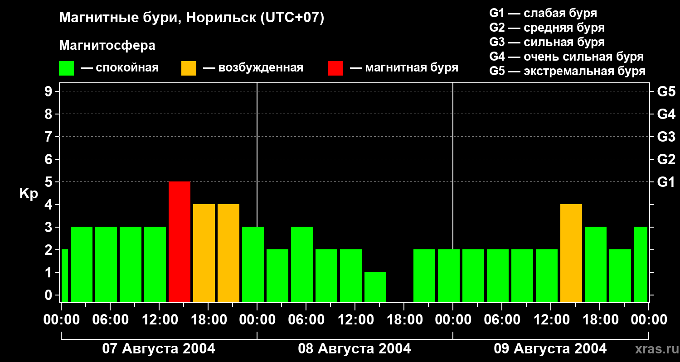The height and width of the screenshot is (362, 680).
Task: Click the right-axis 'G5' scale label
Action: (x=666, y=91)
